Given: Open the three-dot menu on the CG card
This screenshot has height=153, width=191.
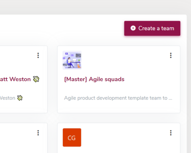Looking at the screenshot, I should (171, 133).
